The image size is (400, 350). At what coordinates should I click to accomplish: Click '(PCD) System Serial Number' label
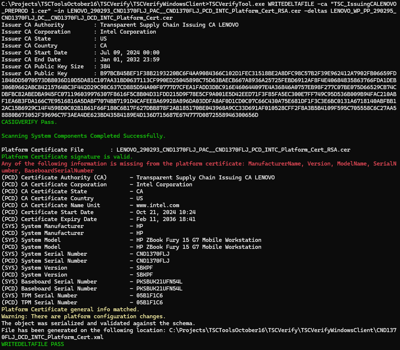44,261
